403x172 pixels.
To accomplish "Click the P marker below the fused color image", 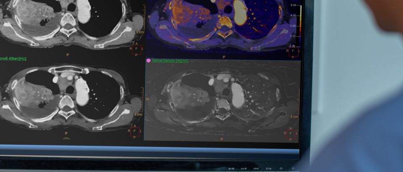I will click(x=223, y=57).
